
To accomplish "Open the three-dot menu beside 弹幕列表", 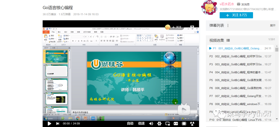I will pos(228,26).
